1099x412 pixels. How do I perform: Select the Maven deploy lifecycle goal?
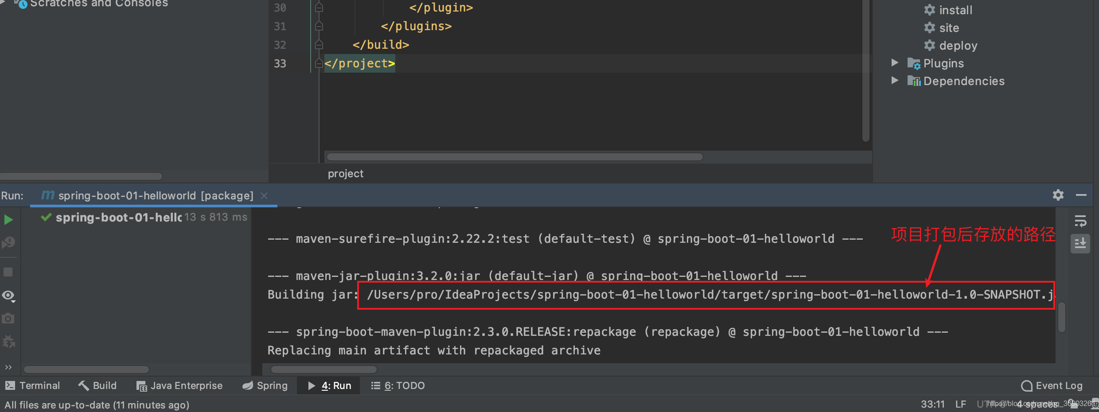click(x=958, y=46)
